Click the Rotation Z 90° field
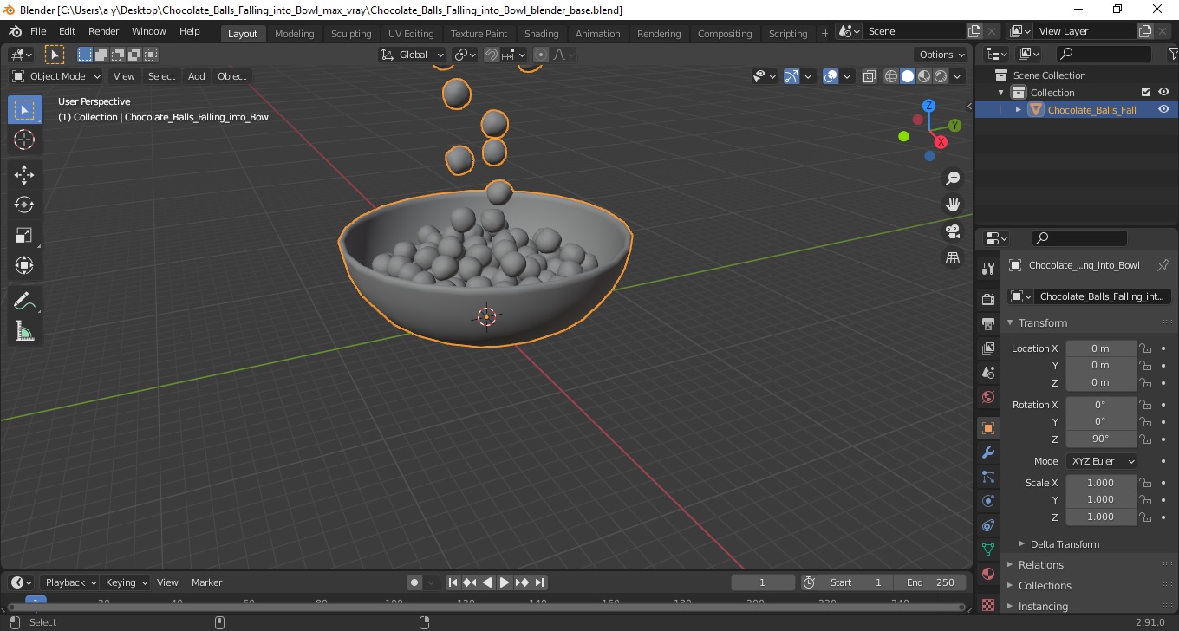Viewport: 1179px width, 631px height. (1100, 439)
